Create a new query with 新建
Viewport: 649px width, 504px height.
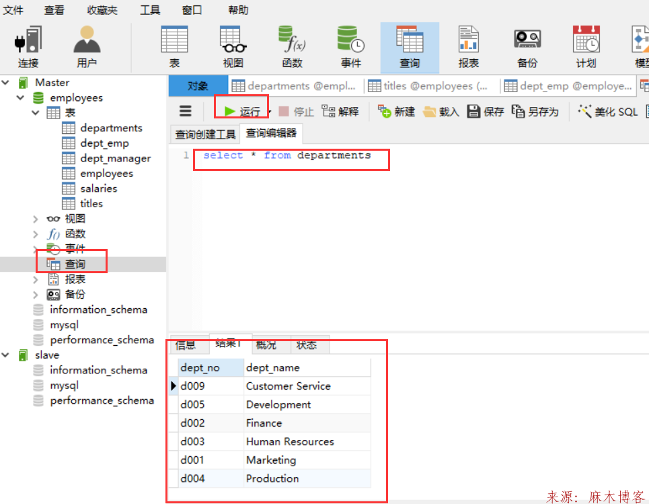pyautogui.click(x=396, y=112)
